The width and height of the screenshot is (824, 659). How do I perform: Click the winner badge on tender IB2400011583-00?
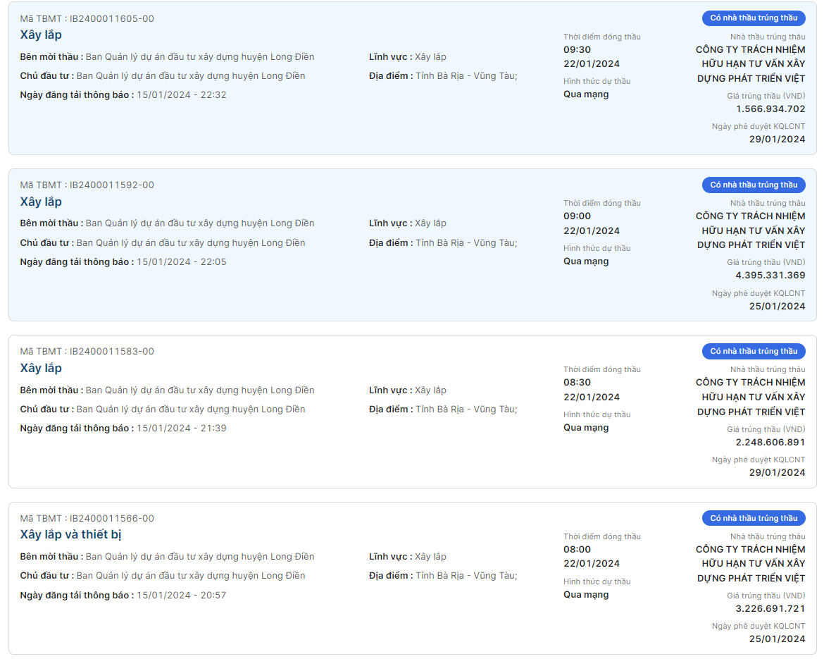[753, 351]
